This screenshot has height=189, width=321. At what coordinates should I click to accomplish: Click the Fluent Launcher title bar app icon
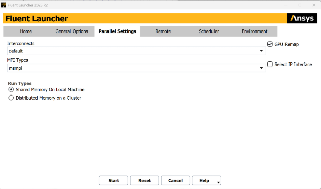coord(4,5)
